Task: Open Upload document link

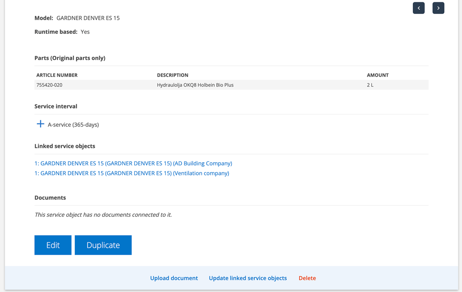Action: [x=174, y=278]
